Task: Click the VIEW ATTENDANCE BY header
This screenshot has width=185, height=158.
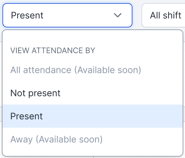Action: [x=53, y=51]
